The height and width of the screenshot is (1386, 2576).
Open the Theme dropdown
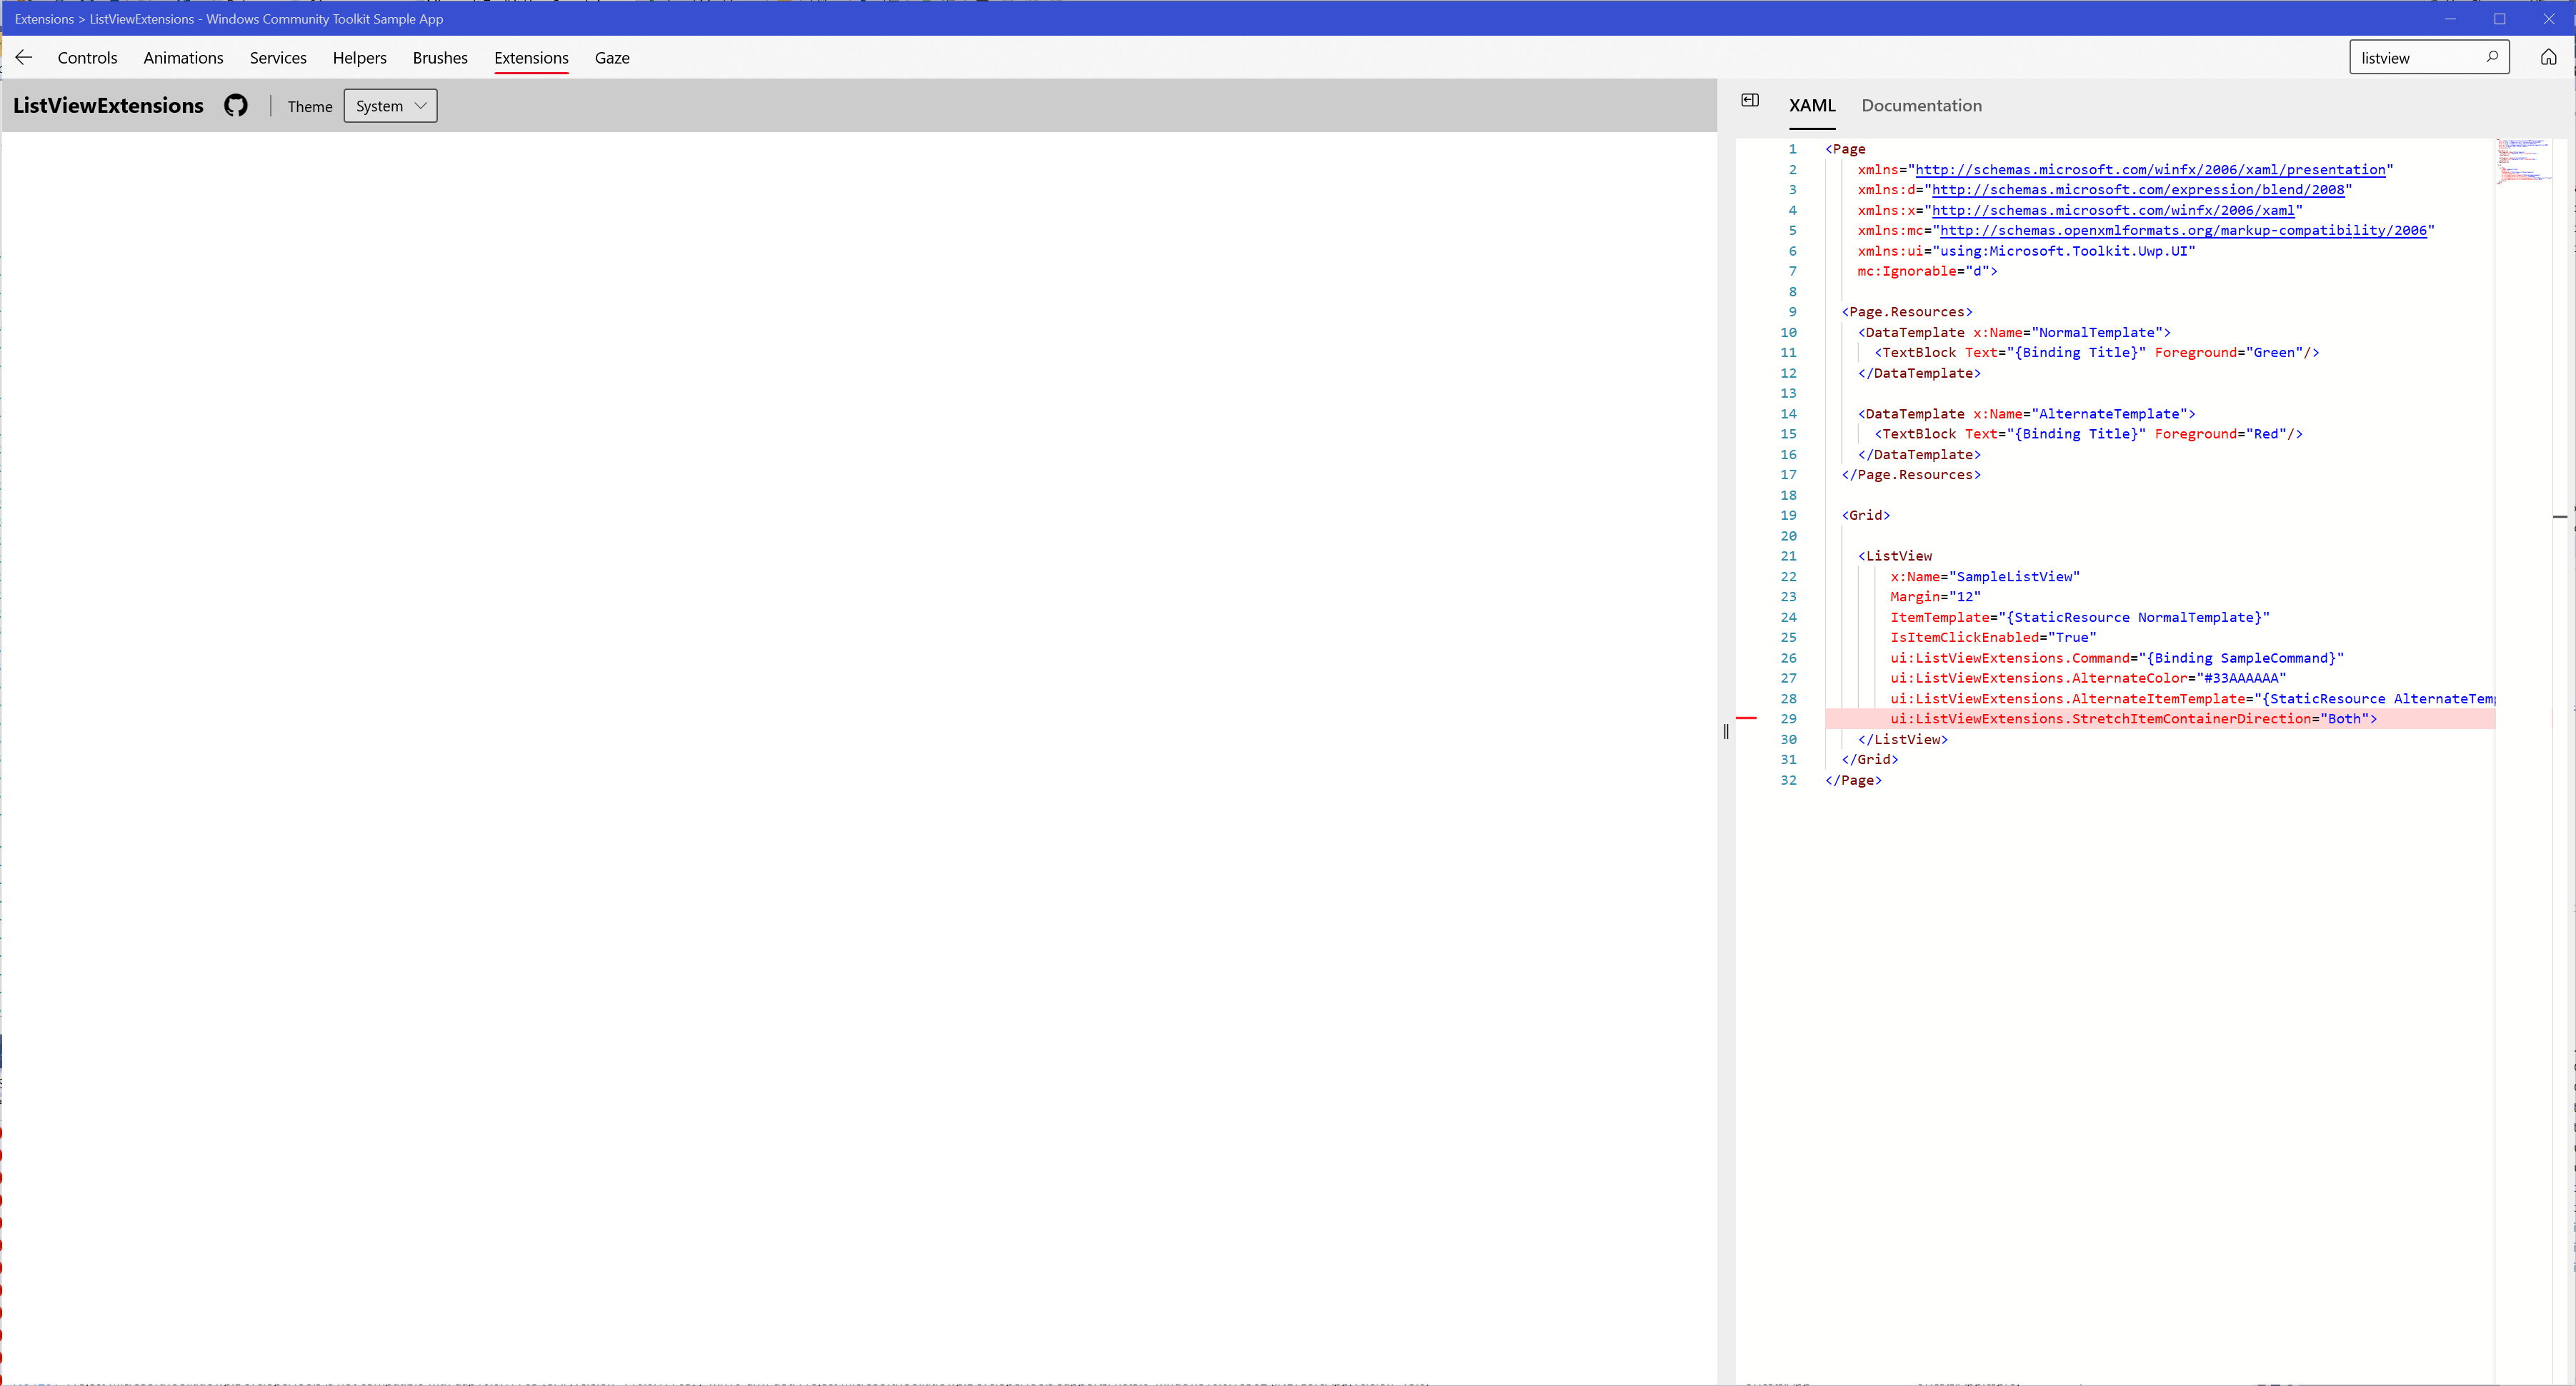[x=310, y=106]
